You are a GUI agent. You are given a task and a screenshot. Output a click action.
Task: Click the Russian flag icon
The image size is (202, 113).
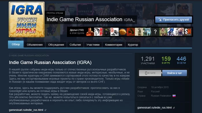tap(174, 96)
